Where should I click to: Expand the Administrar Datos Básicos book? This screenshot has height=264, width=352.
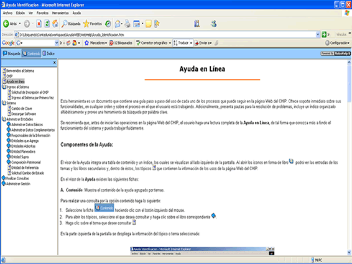(x=9, y=124)
